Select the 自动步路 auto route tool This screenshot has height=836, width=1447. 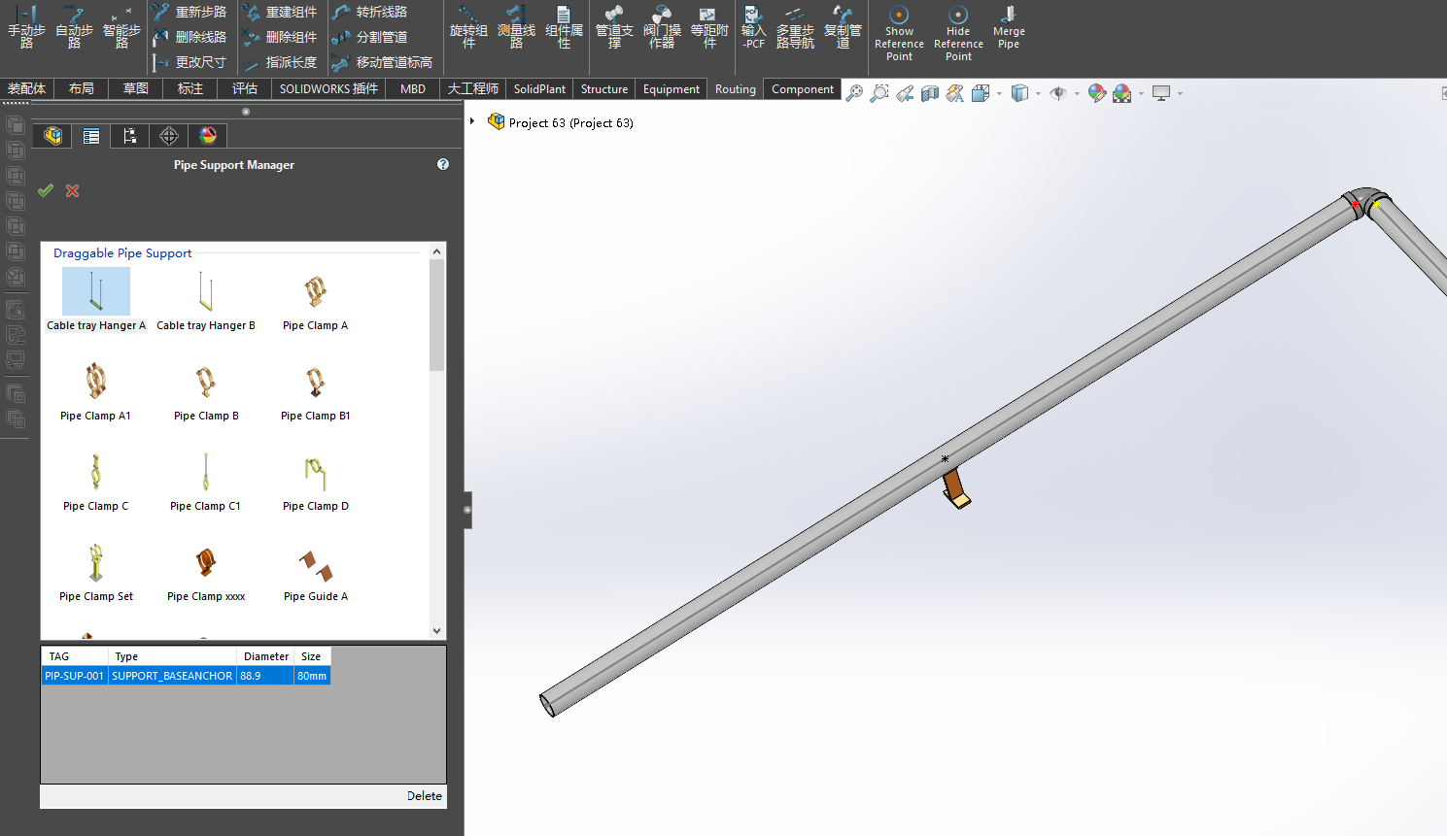[x=74, y=27]
